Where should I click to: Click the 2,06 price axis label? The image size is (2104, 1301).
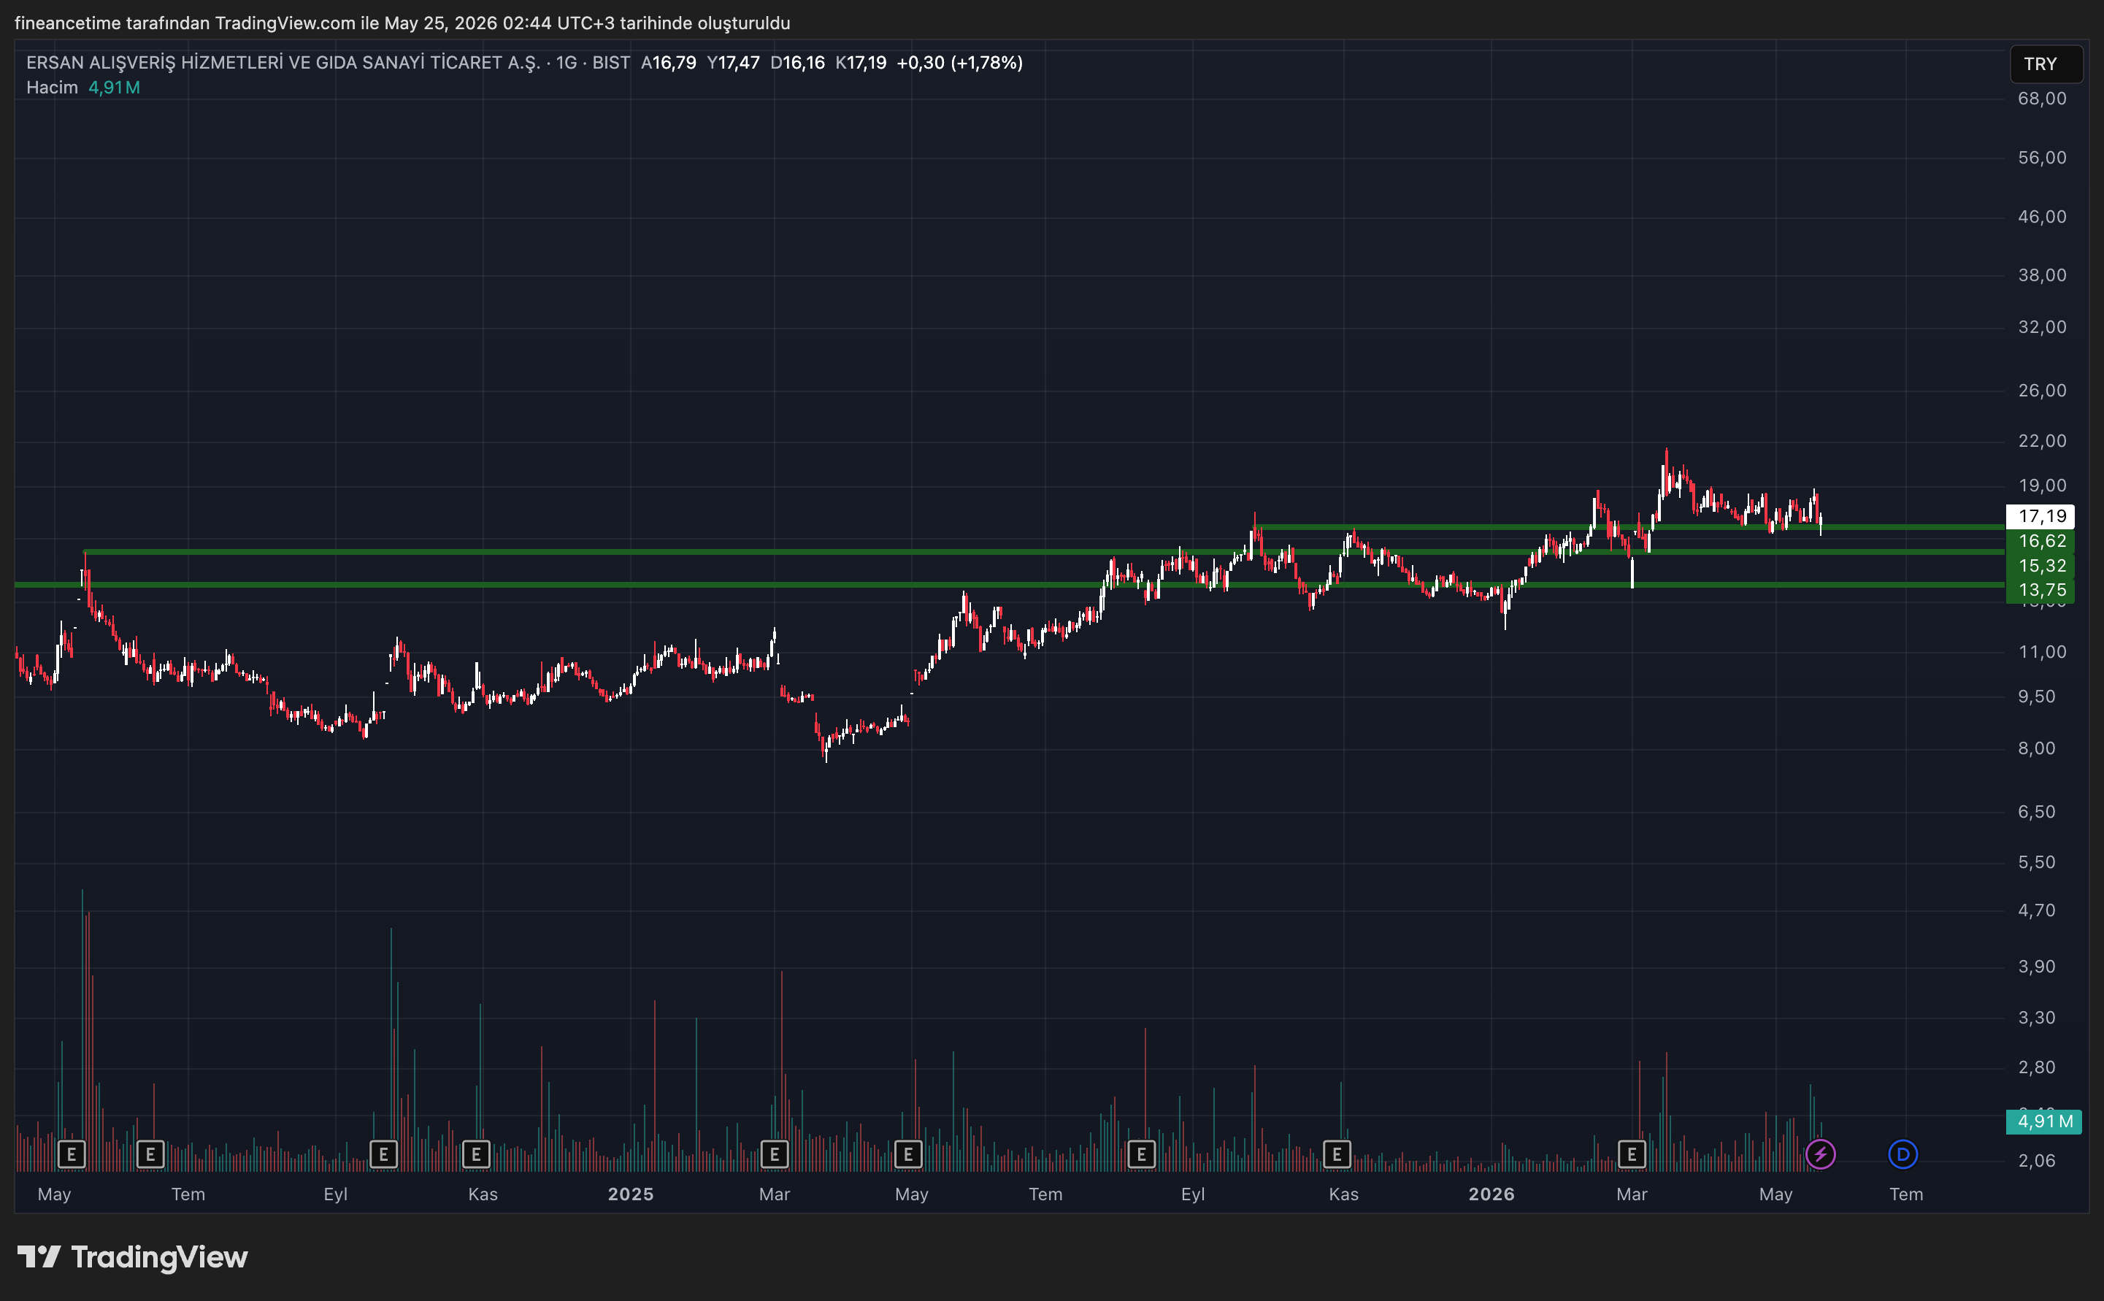tap(2037, 1161)
